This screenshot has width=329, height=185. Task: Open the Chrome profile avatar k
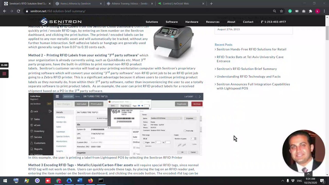pyautogui.click(x=317, y=11)
